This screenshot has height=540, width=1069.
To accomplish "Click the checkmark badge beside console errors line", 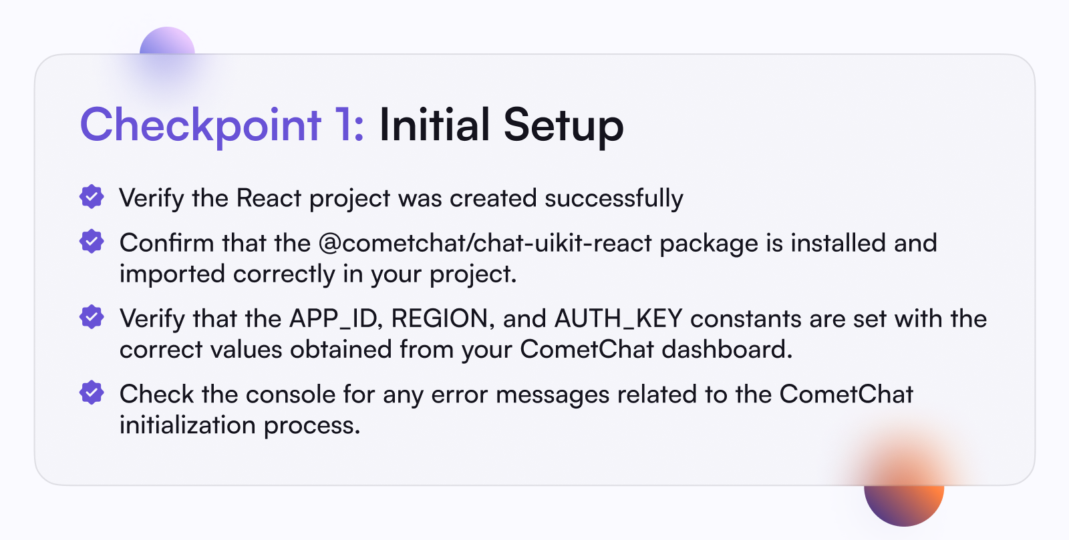I will tap(92, 392).
